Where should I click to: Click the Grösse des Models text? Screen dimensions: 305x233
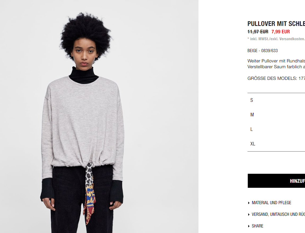276,79
